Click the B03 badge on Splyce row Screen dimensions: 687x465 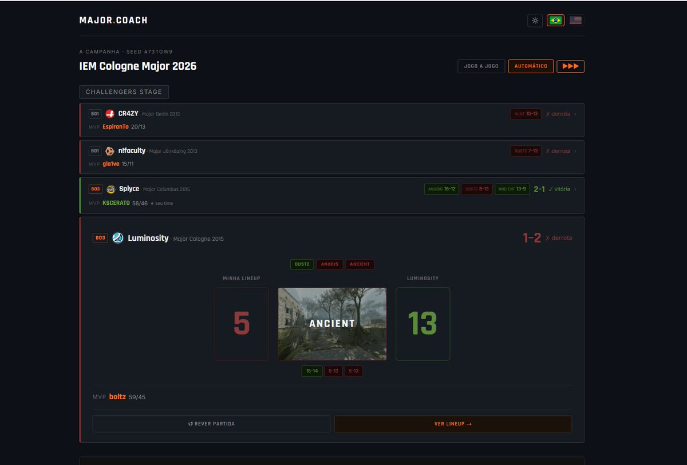[x=95, y=189]
